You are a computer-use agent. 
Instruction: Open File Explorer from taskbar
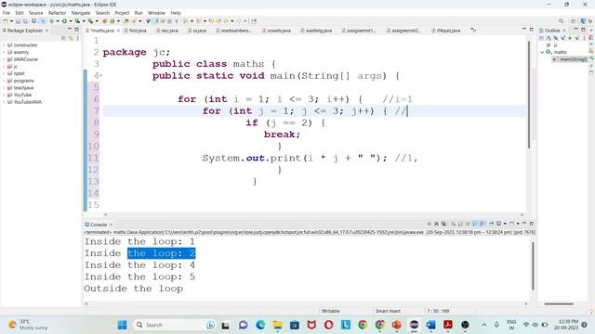tap(277, 325)
